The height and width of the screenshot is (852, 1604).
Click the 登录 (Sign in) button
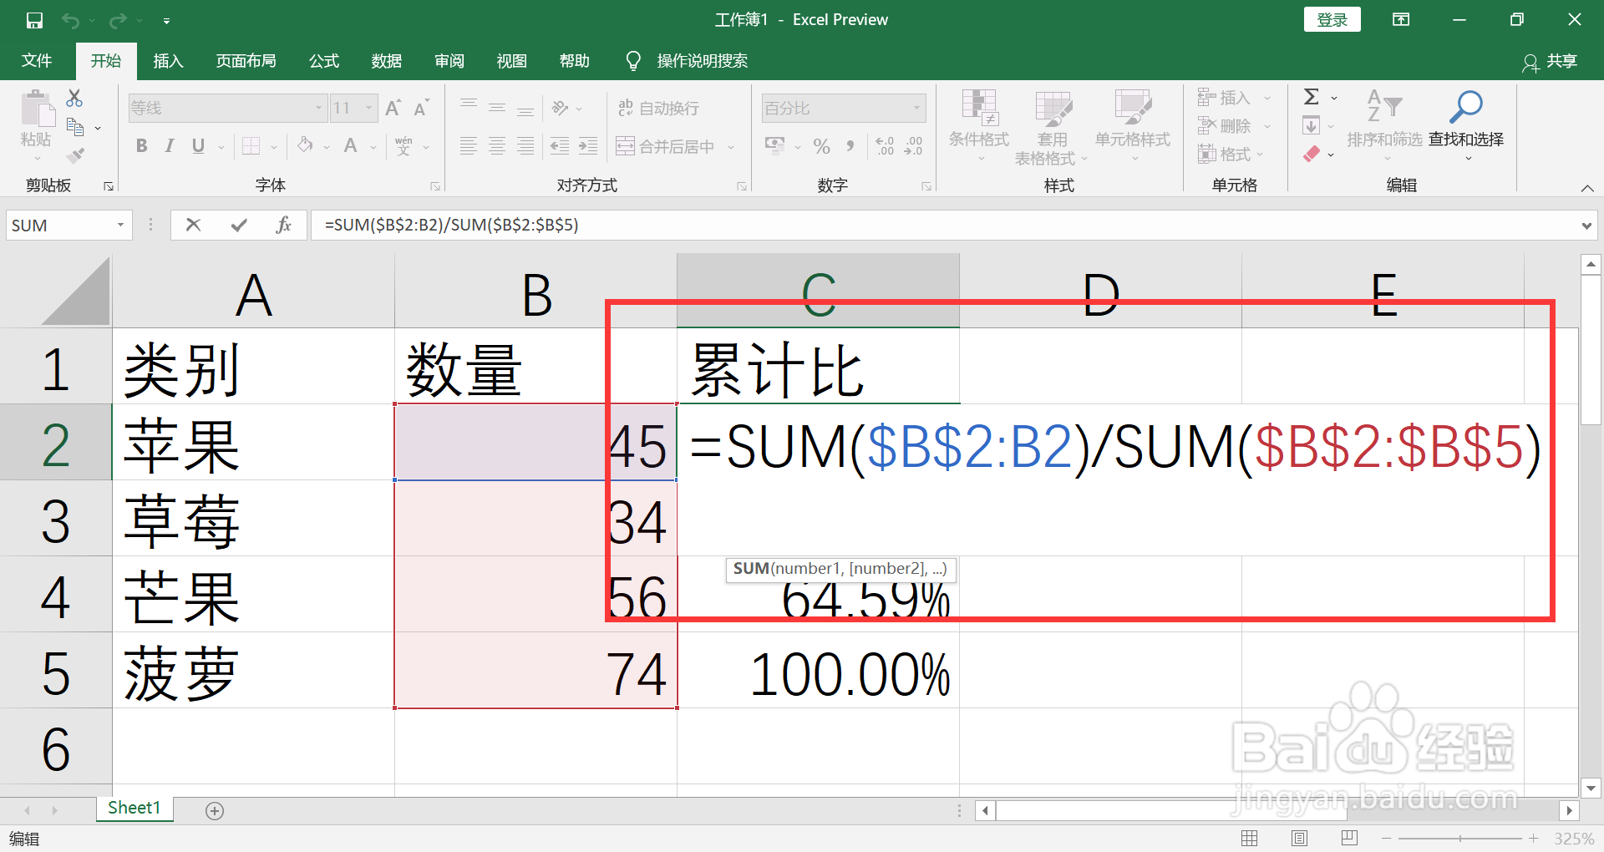[x=1332, y=19]
